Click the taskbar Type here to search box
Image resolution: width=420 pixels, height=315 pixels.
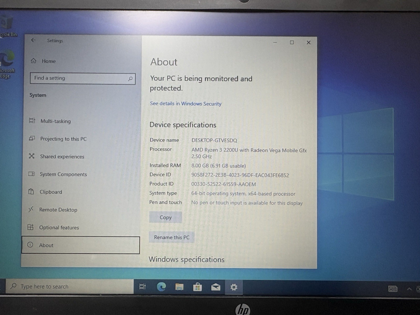[70, 286]
